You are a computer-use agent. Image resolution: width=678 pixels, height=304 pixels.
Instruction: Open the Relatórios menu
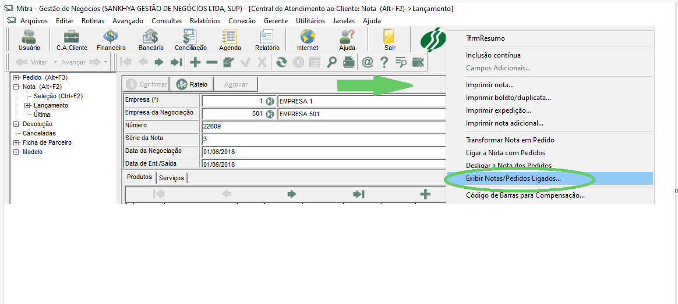[205, 21]
